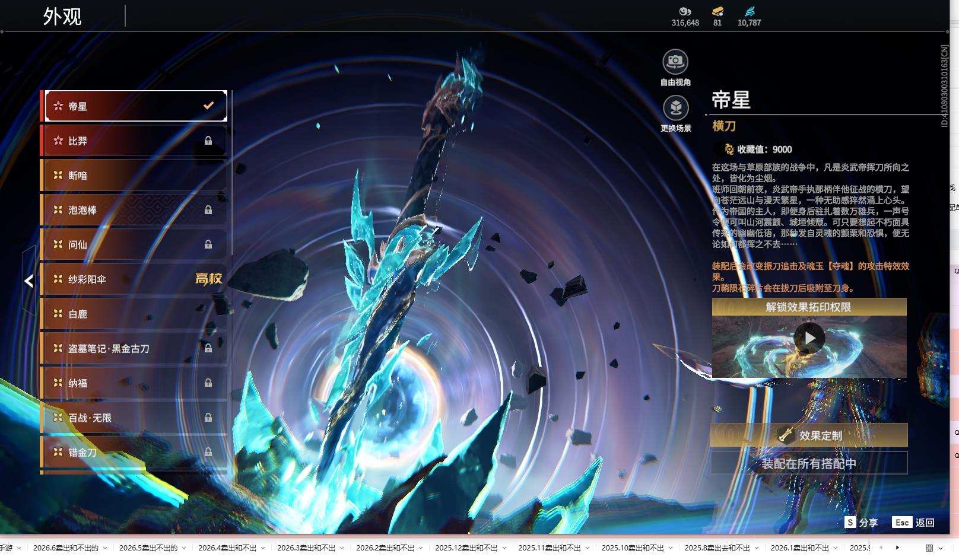
Task: Click the gold bar currency icon showing 81
Action: pyautogui.click(x=717, y=11)
